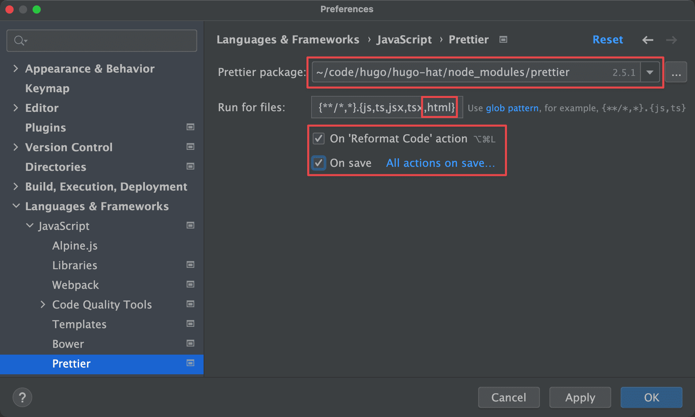This screenshot has width=695, height=417.
Task: Collapse Languages & Frameworks section
Action: [x=16, y=206]
